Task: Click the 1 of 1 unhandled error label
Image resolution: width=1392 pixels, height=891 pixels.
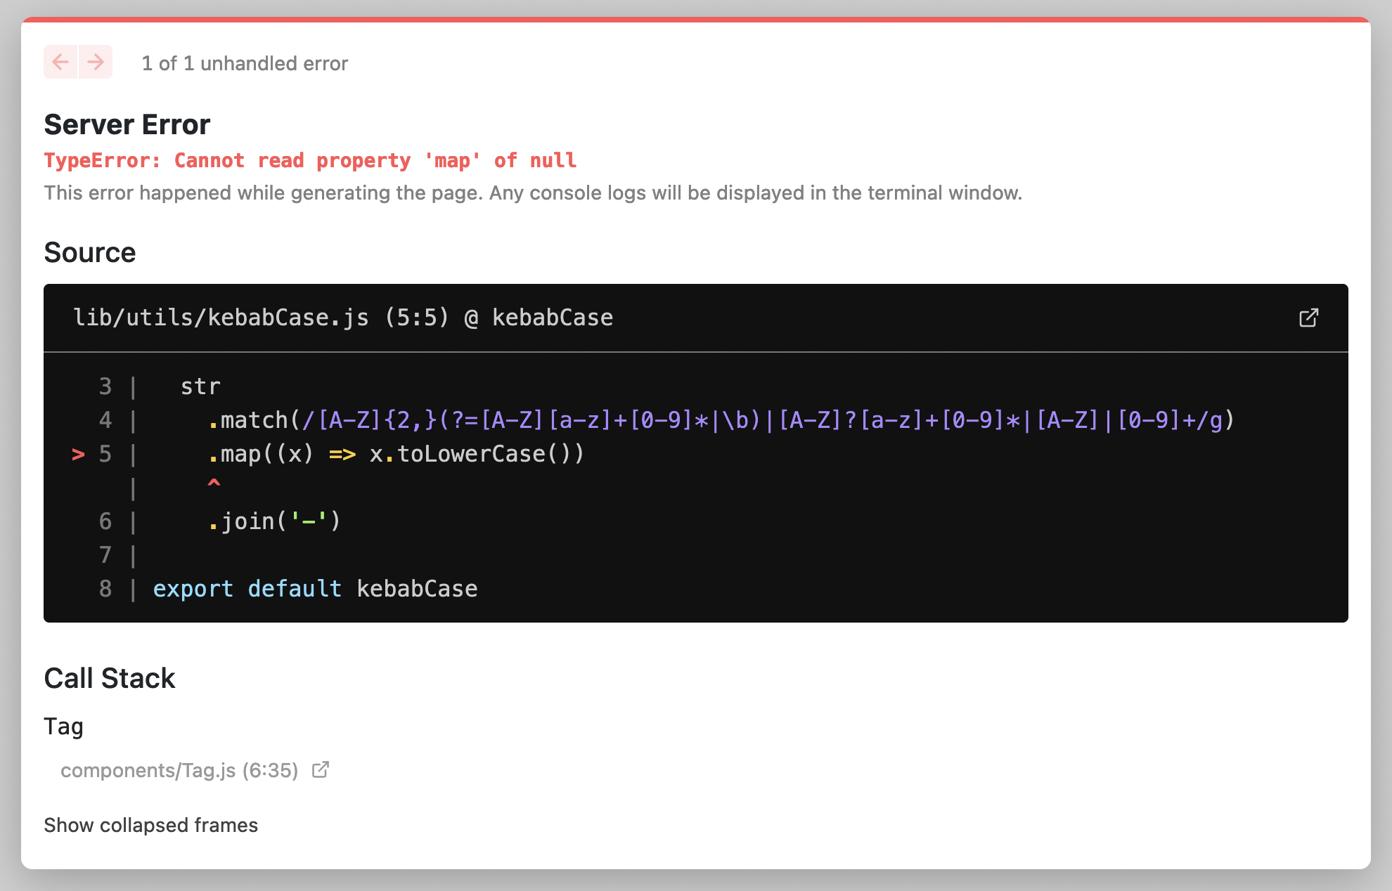Action: [x=245, y=63]
